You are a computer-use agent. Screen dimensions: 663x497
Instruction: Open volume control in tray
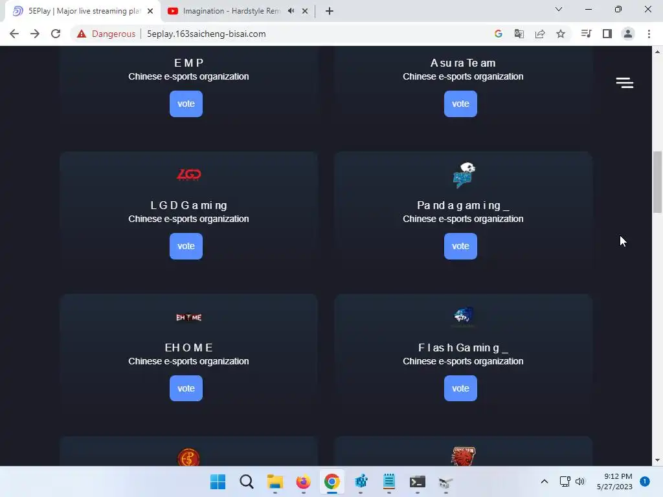[x=579, y=481]
